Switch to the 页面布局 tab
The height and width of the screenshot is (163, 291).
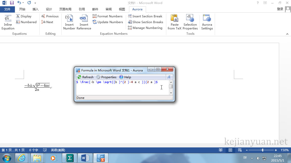[65, 9]
